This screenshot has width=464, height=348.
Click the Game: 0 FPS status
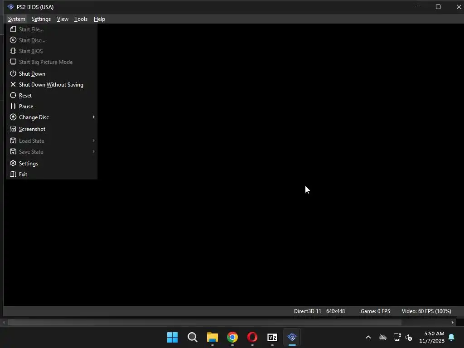376,311
